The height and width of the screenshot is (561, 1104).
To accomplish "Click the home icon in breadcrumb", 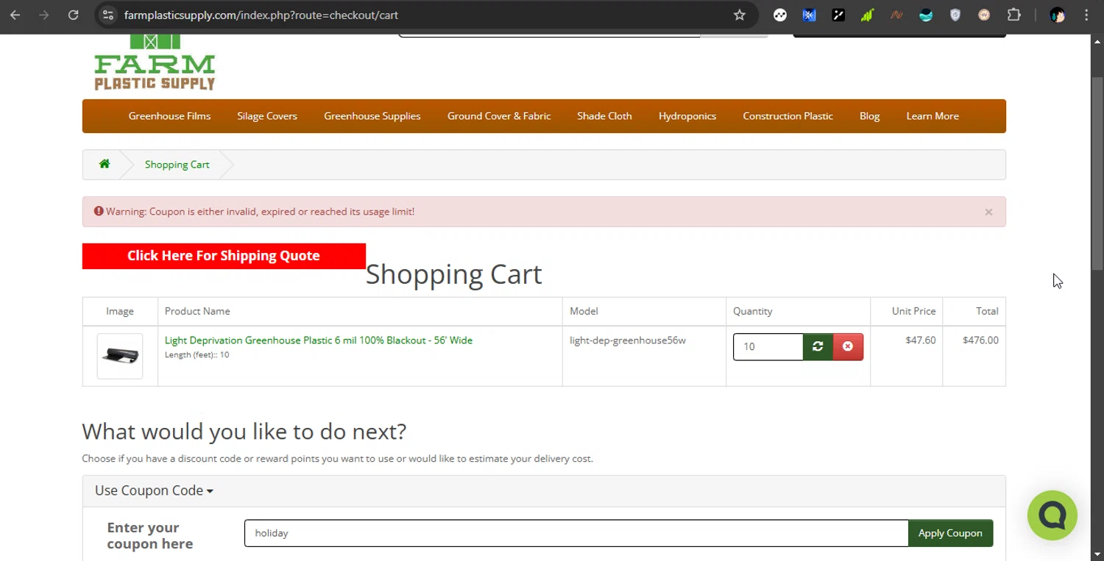I will click(105, 164).
